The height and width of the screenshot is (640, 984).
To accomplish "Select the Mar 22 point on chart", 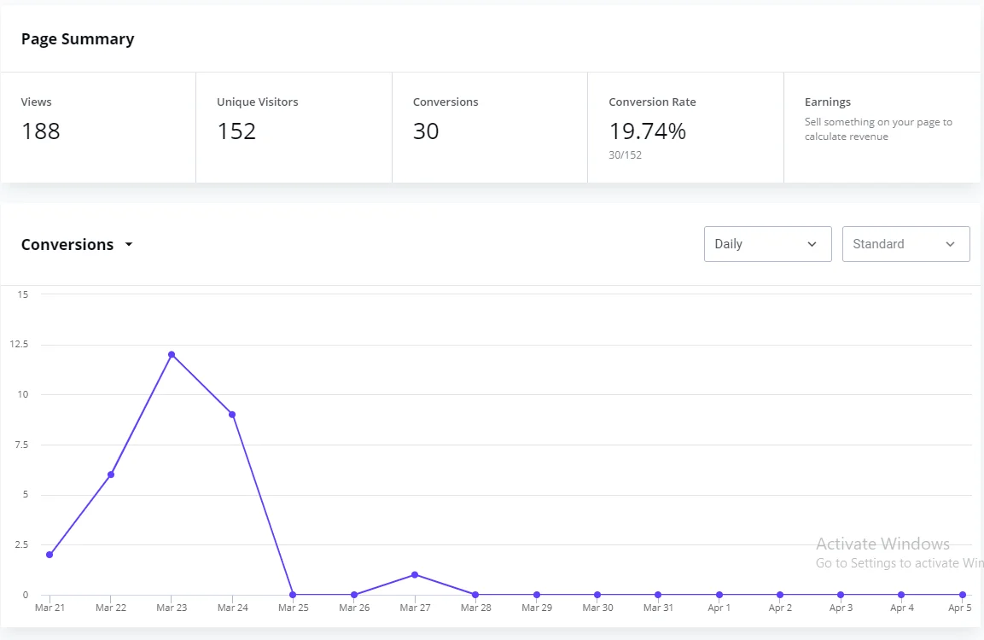I will [111, 474].
